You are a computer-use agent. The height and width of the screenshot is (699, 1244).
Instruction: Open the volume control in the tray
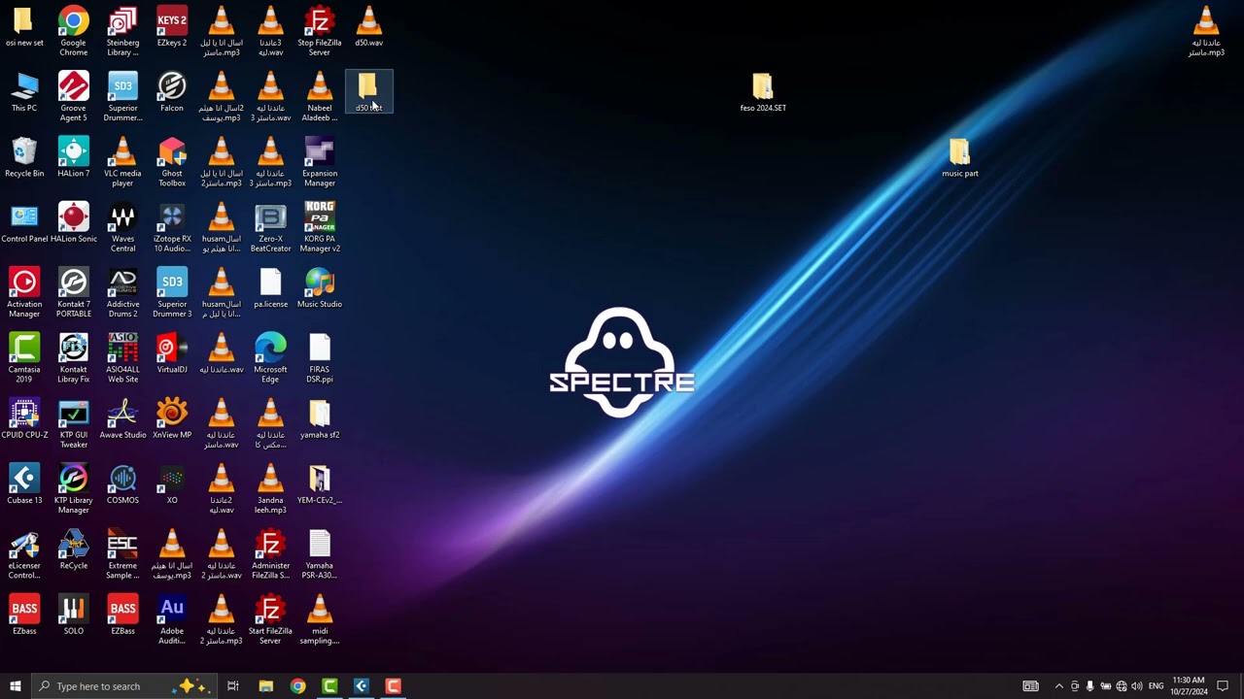pos(1136,686)
